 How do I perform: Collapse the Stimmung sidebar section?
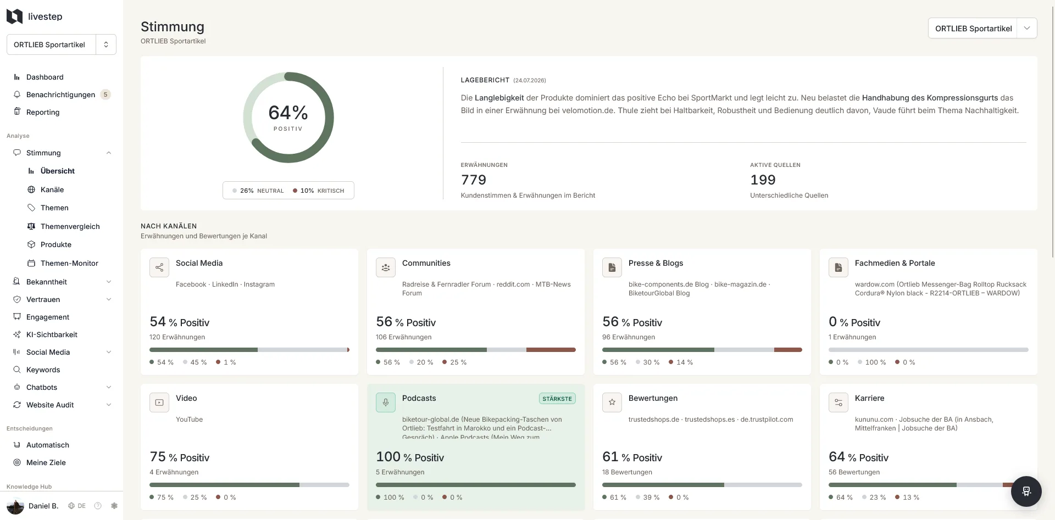coord(109,153)
